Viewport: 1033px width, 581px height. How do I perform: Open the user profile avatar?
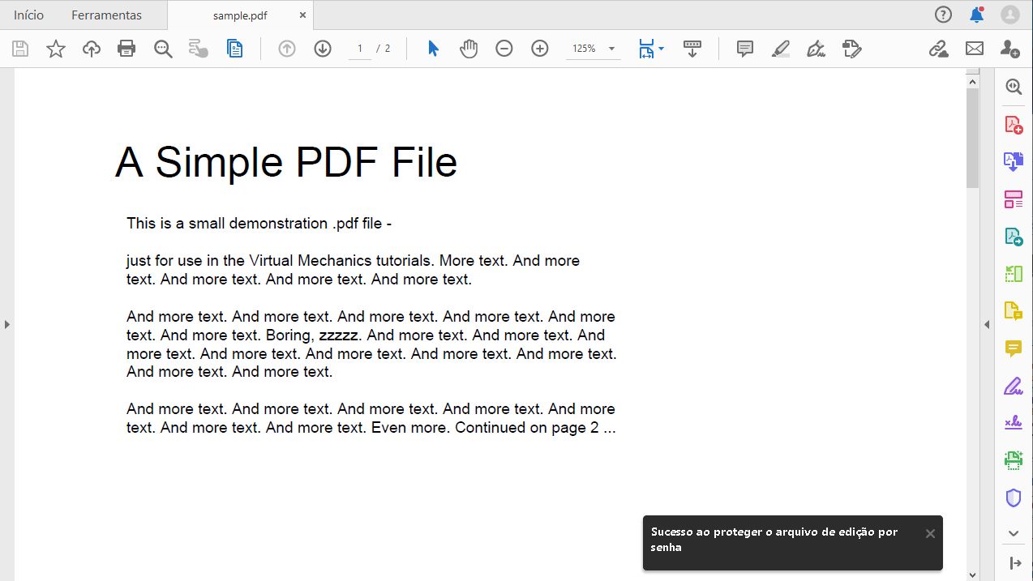tap(1010, 15)
